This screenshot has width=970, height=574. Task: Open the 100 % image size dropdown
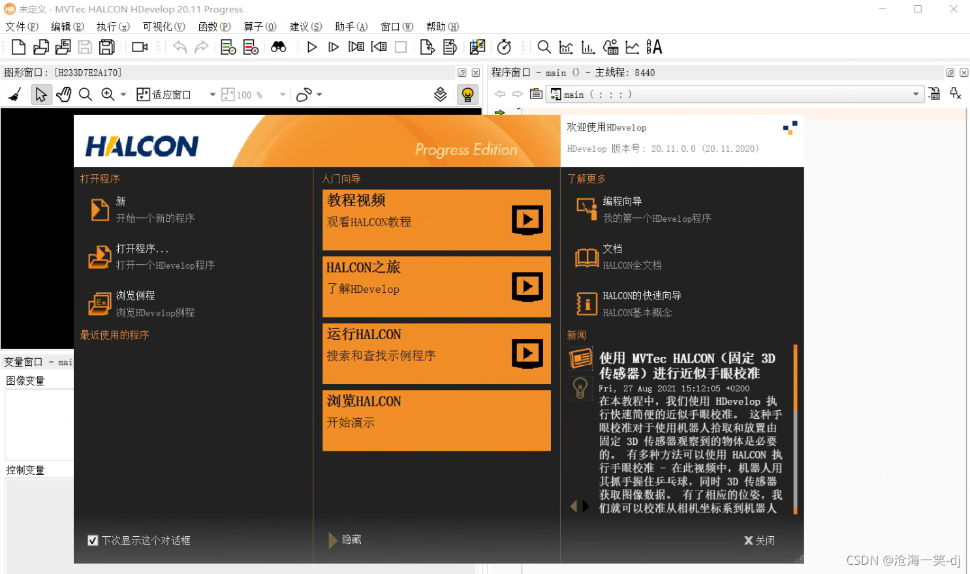253,95
